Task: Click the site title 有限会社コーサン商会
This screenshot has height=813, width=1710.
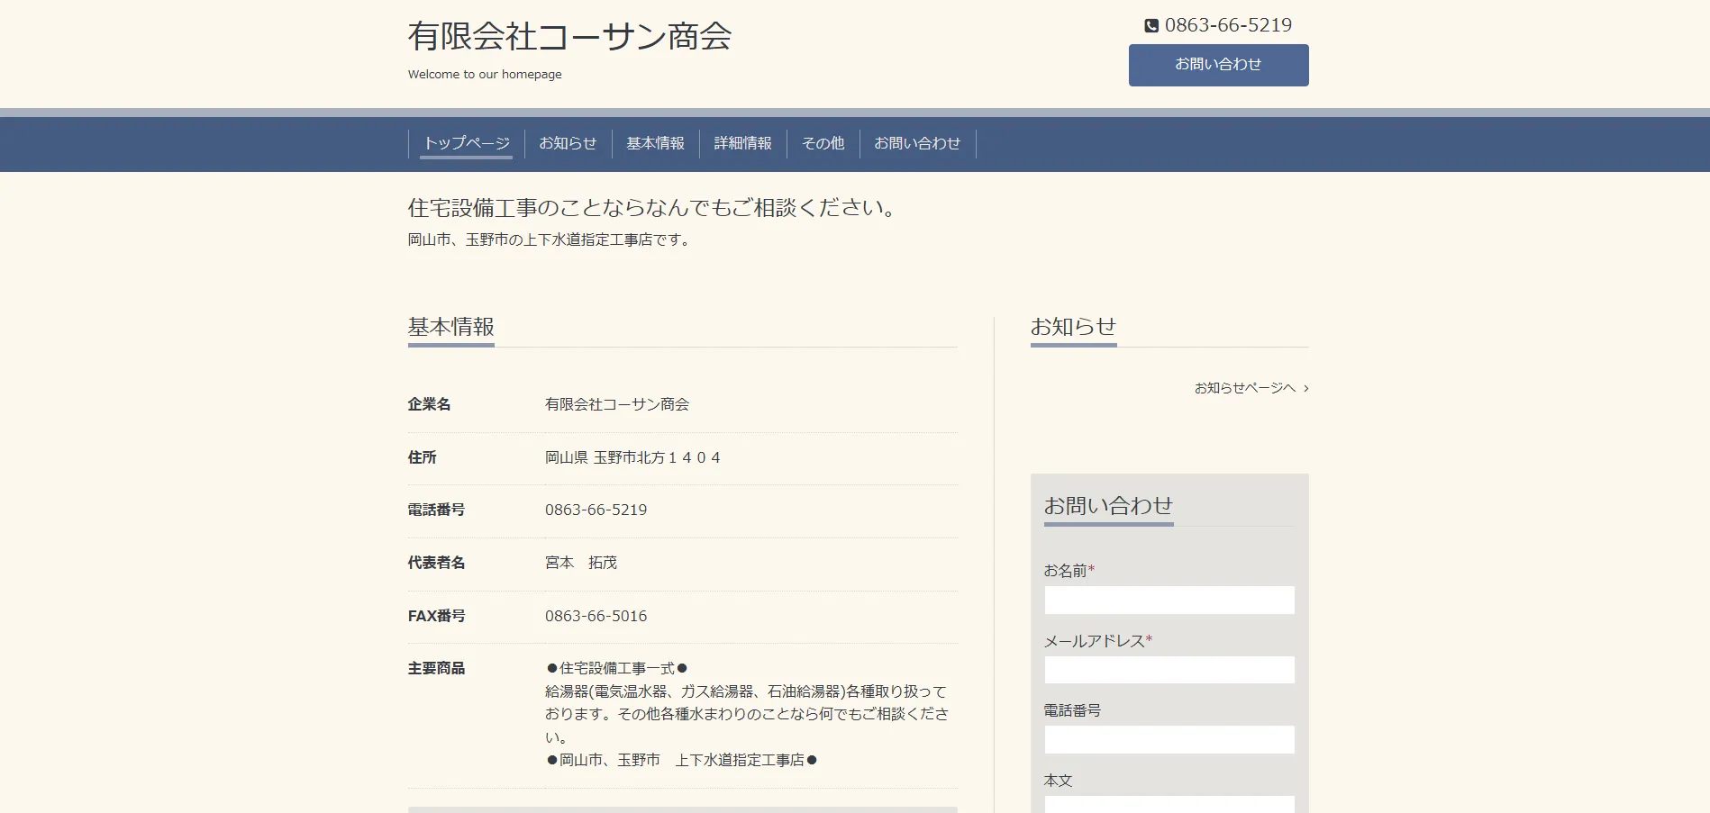Action: [x=569, y=36]
